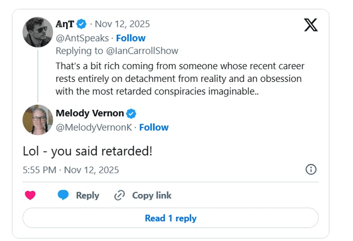Click the blue reply bubble icon
The width and height of the screenshot is (353, 241).
pyautogui.click(x=64, y=196)
